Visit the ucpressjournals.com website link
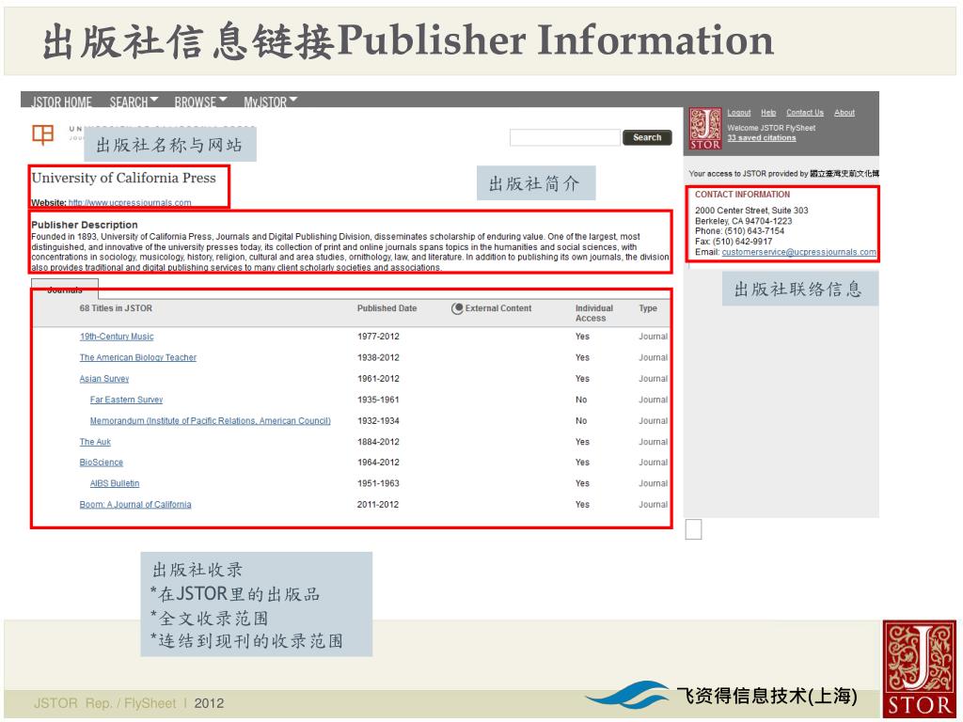 click(x=130, y=203)
